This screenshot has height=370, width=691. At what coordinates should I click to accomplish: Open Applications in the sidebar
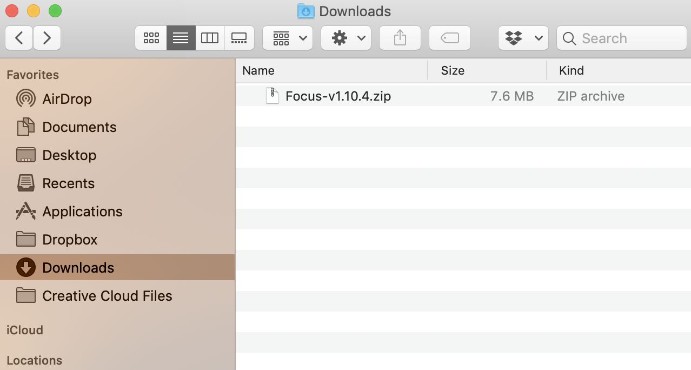pyautogui.click(x=117, y=212)
